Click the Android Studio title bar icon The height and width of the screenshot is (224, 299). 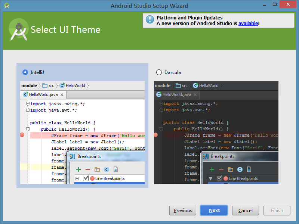(x=7, y=6)
